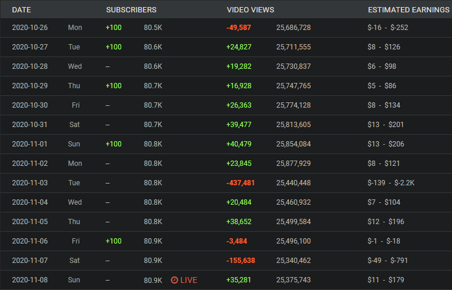Click earnings $5 - $86
The image size is (452, 290).
point(381,86)
